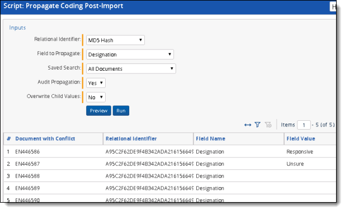The height and width of the screenshot is (211, 345).
Task: Select document EN446586 cell
Action: pyautogui.click(x=27, y=151)
